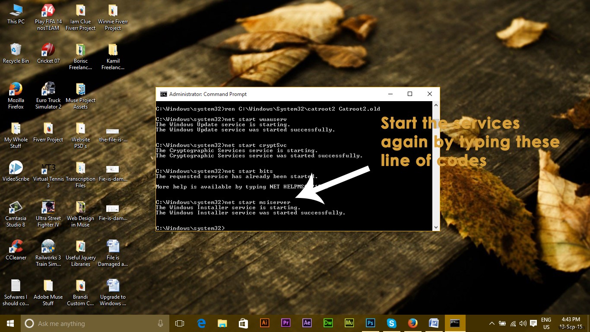
Task: Launch Adobe After Effects from taskbar
Action: [307, 323]
